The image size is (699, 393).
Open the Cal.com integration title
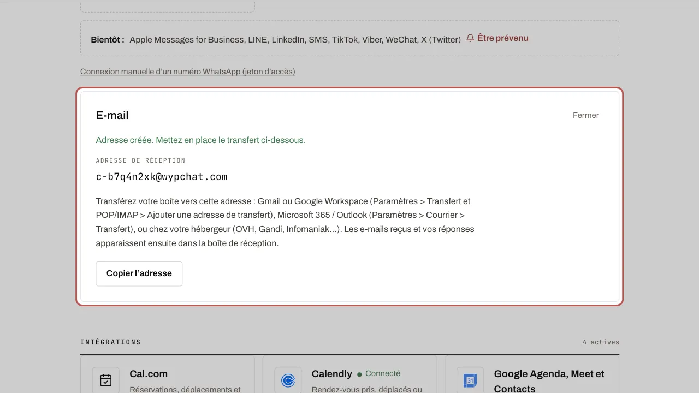[x=149, y=374]
